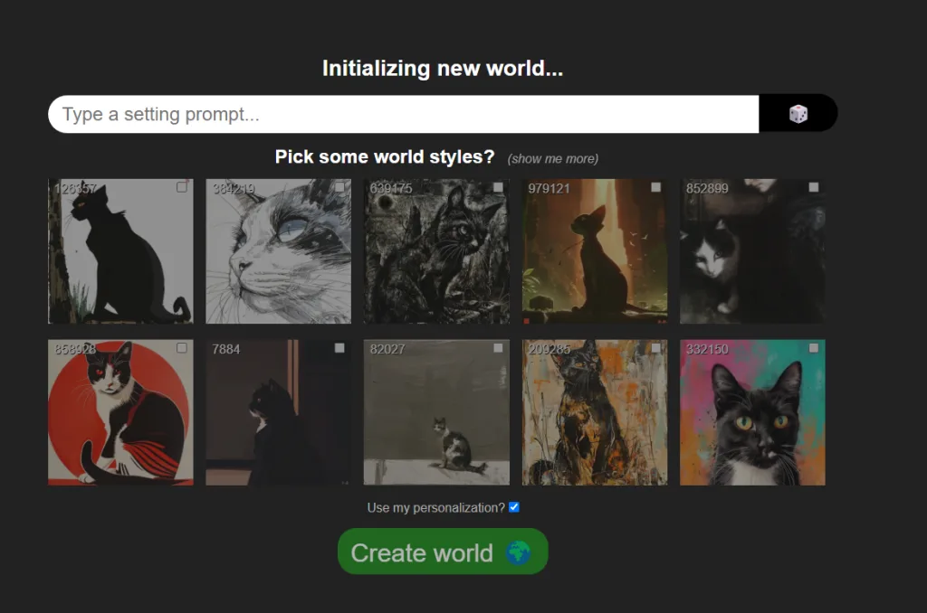This screenshot has width=927, height=613.
Task: Toggle the 'Use my personalization' checkbox
Action: click(x=514, y=507)
